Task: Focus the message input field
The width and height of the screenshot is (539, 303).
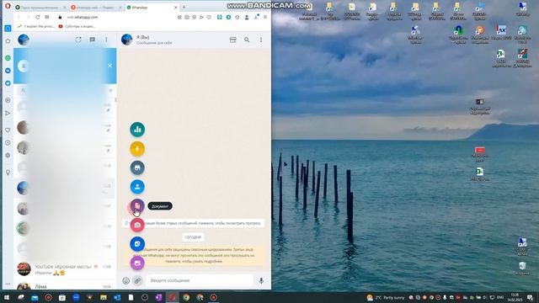Action: click(x=200, y=280)
